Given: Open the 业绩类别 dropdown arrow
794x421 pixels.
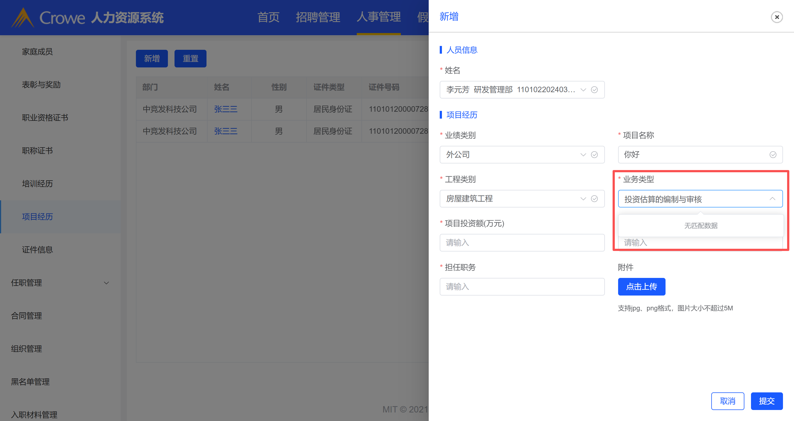Looking at the screenshot, I should tap(583, 154).
